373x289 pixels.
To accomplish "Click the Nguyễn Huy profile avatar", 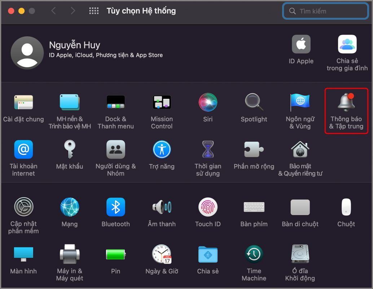I will click(x=27, y=53).
